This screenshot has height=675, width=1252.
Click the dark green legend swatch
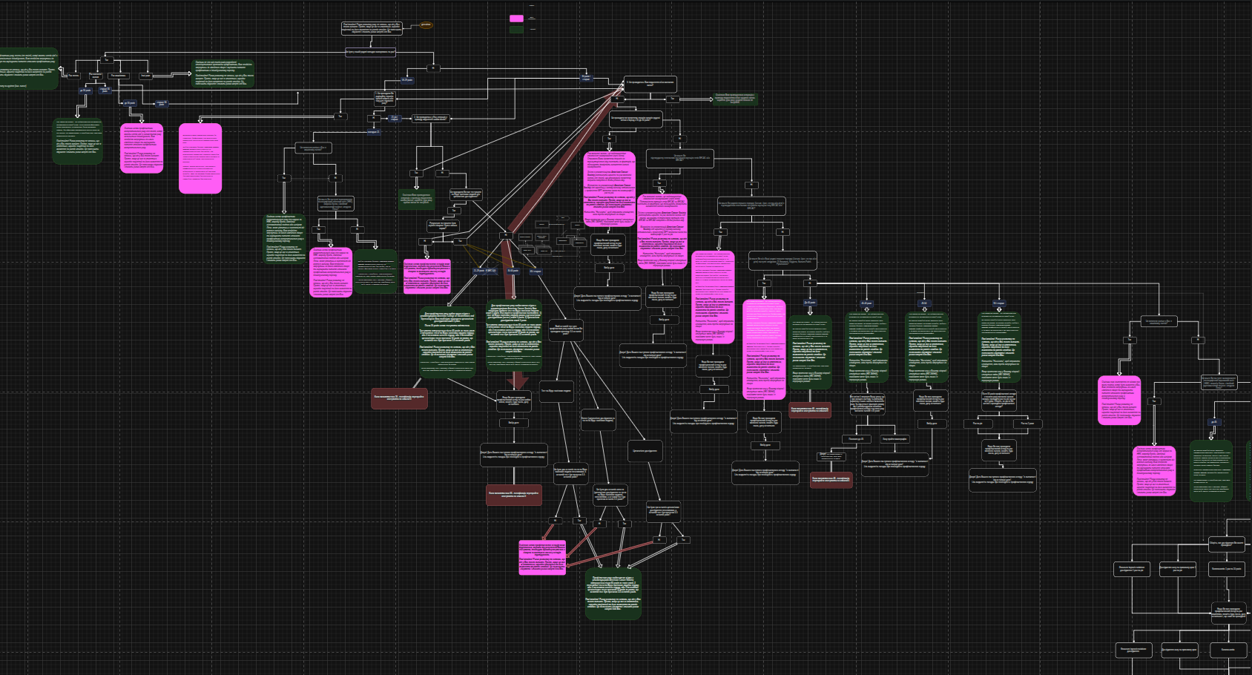pos(516,30)
